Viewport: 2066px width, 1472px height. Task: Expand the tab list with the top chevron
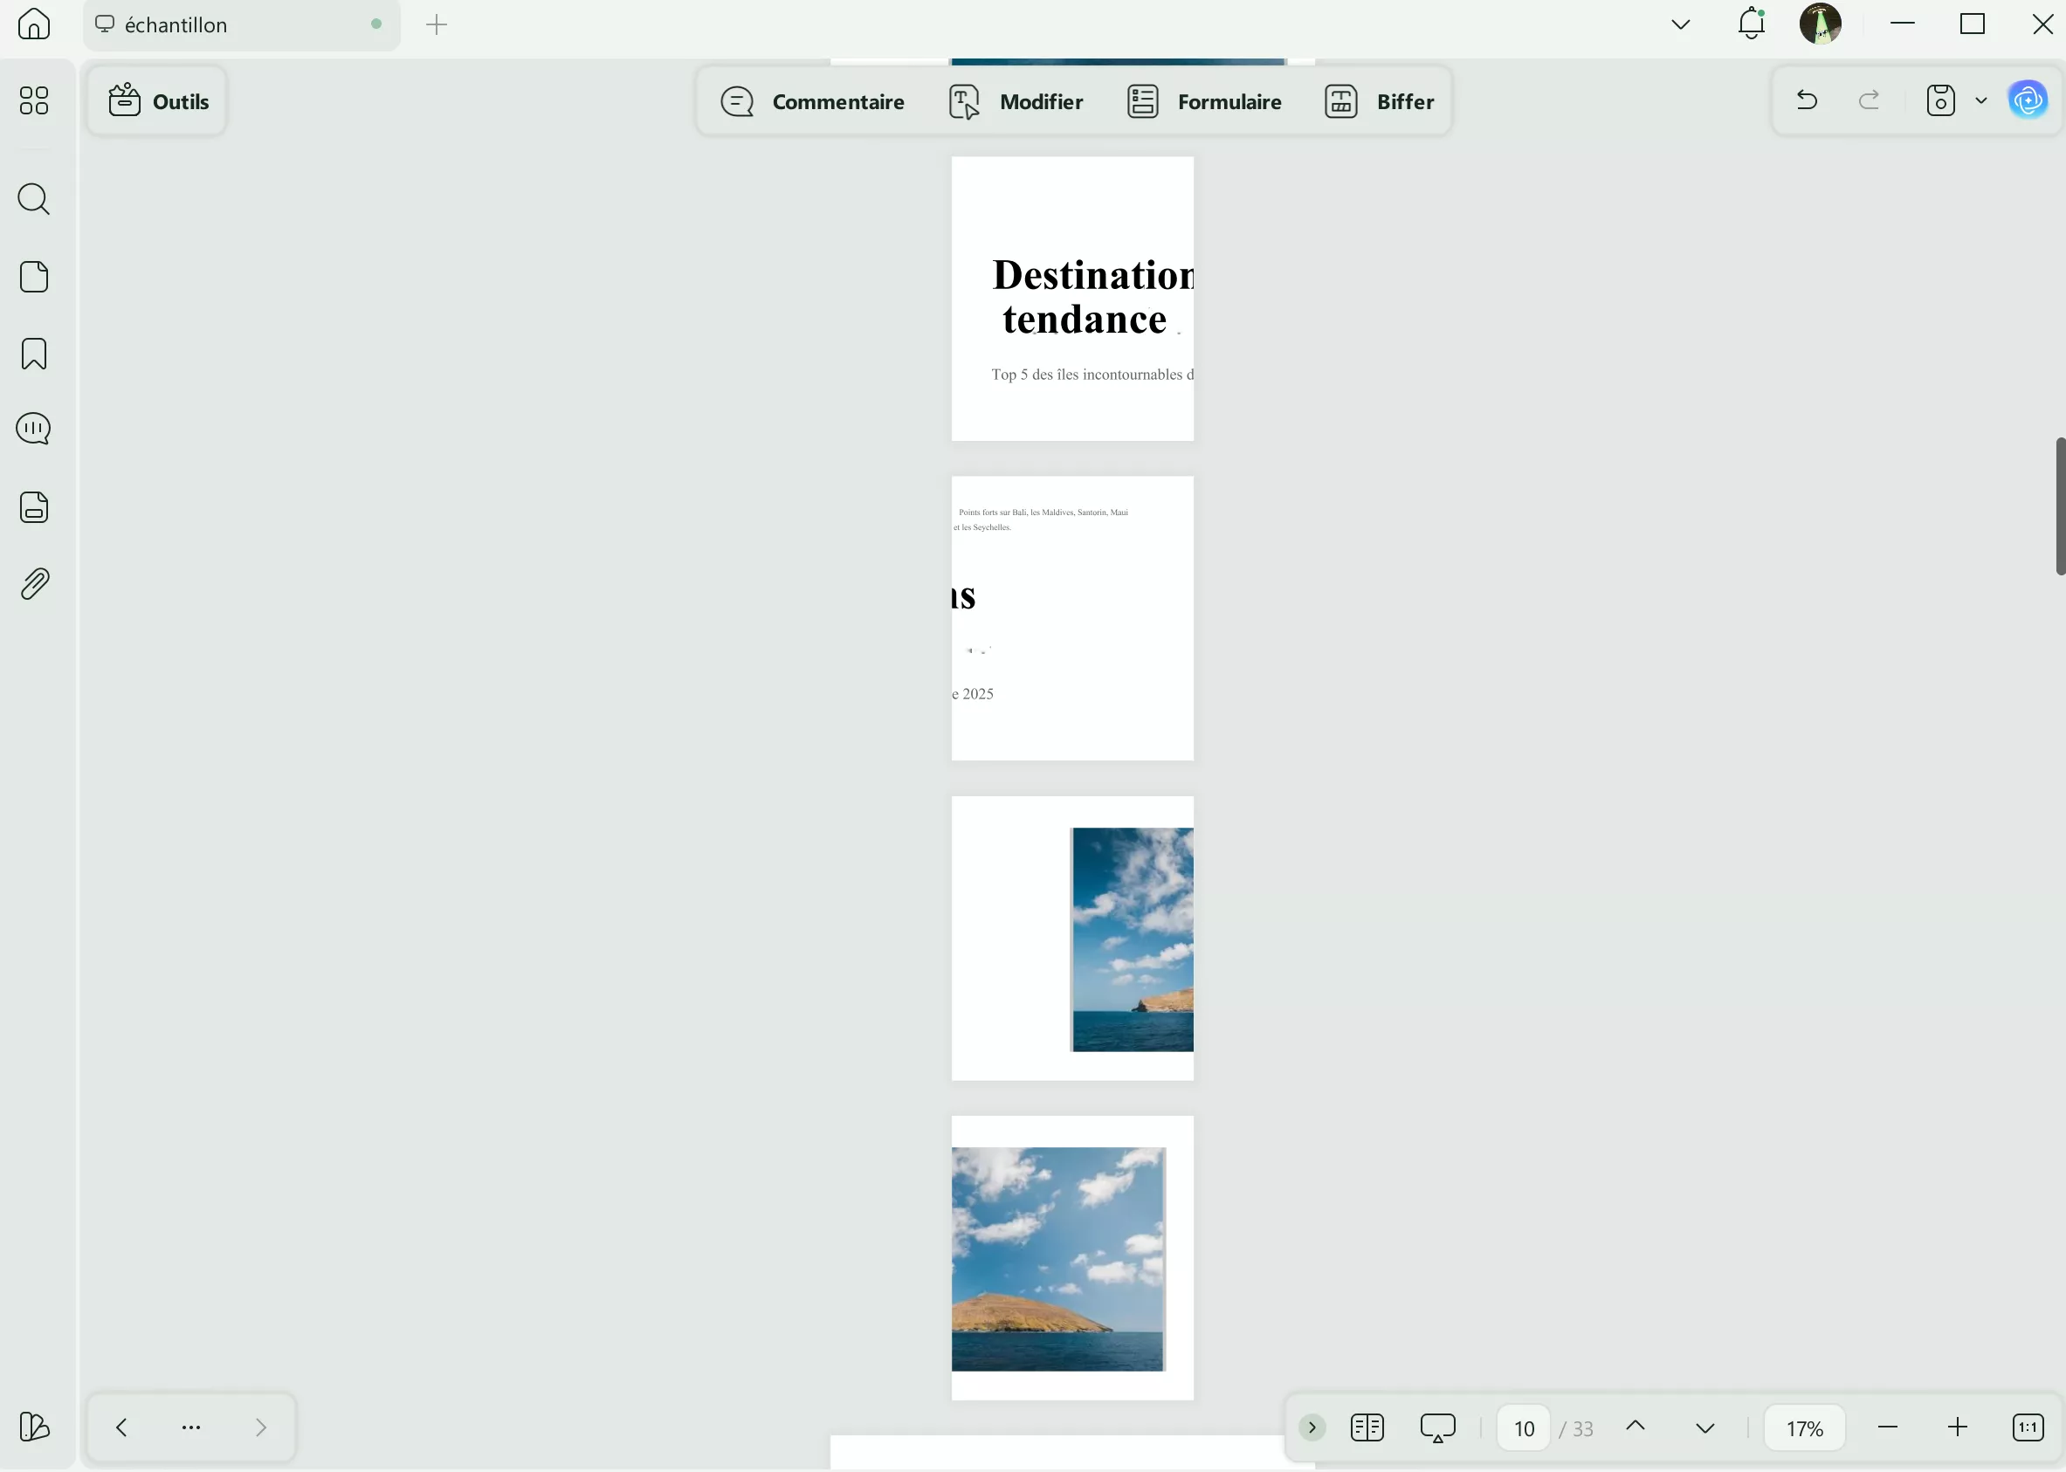[x=1680, y=24]
